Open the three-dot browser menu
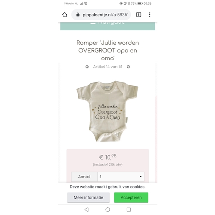This screenshot has height=215, width=215. (150, 15)
